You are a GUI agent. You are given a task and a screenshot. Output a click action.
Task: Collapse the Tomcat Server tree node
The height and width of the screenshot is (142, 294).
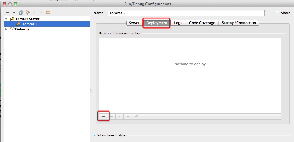click(x=6, y=19)
